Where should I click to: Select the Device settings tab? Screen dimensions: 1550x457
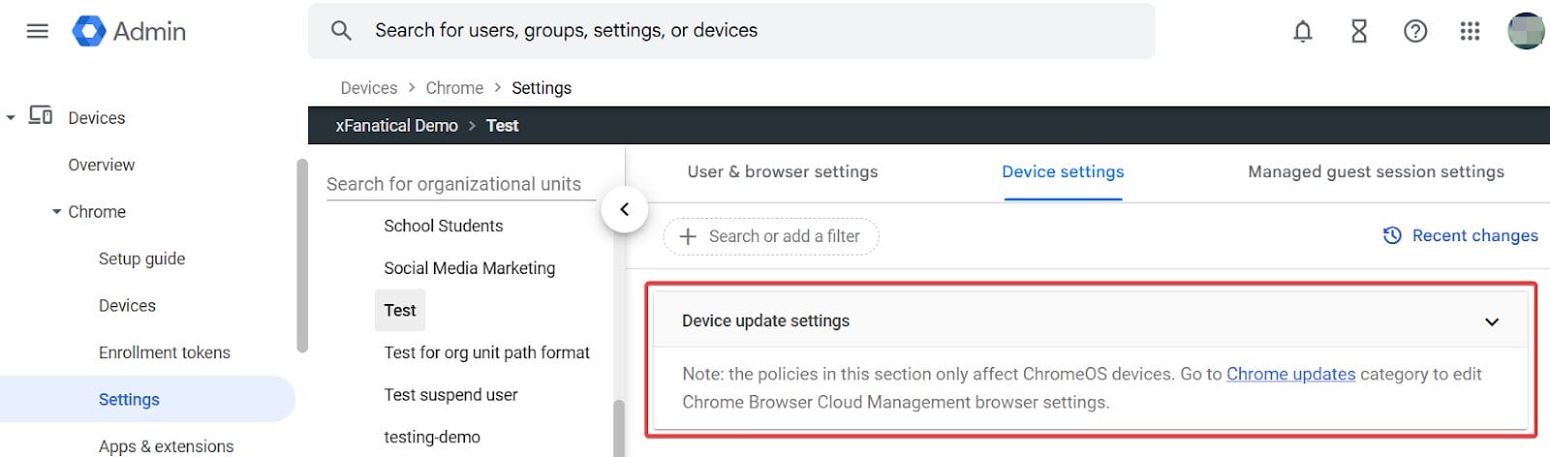(1063, 171)
